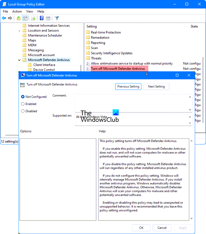
Task: Click the Forward arrow toolbar icon
Action: pyautogui.click(x=10, y=18)
